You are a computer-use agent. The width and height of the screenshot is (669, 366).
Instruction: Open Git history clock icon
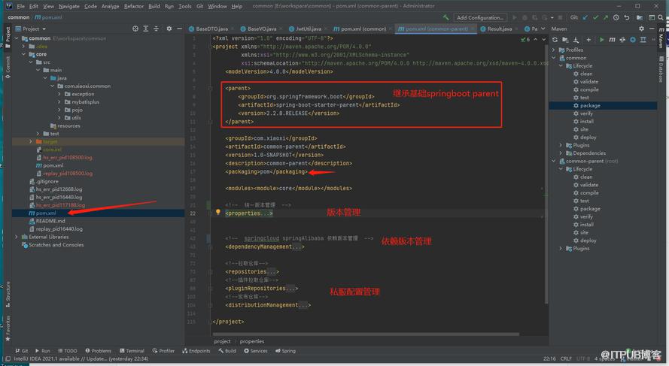(616, 17)
